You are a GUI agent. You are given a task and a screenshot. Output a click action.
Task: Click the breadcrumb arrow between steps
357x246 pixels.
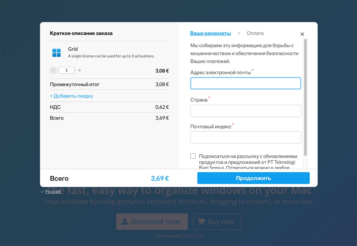(x=239, y=34)
